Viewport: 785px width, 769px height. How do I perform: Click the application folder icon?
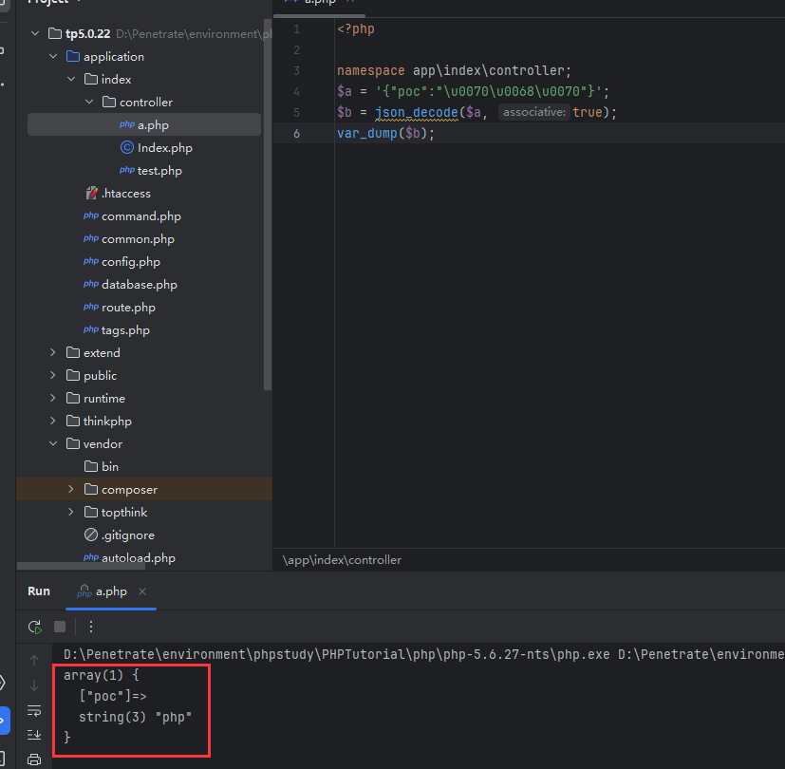coord(73,56)
